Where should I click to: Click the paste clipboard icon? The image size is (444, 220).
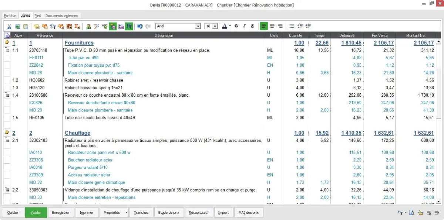[26, 26]
